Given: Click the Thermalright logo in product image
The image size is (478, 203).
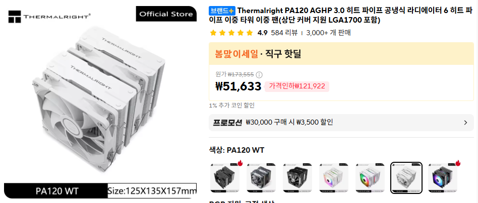Looking at the screenshot, I should [50, 17].
